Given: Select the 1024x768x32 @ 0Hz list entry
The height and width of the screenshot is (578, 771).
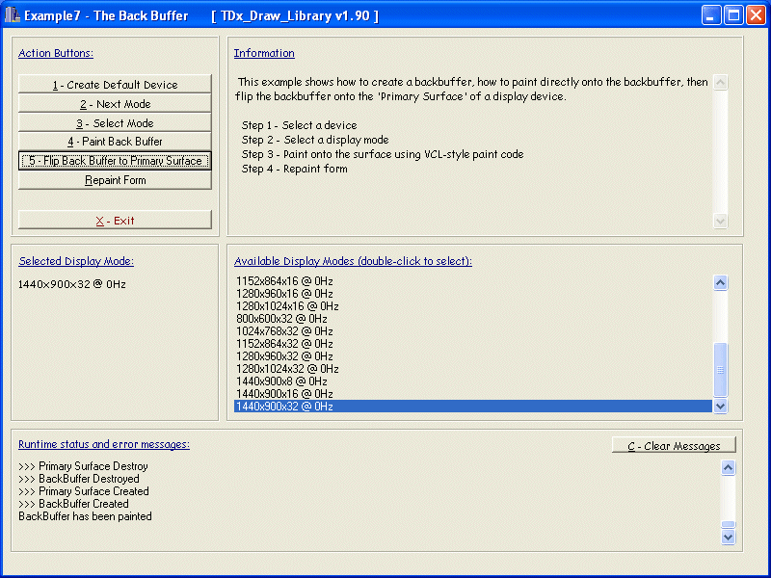Looking at the screenshot, I should (x=284, y=331).
